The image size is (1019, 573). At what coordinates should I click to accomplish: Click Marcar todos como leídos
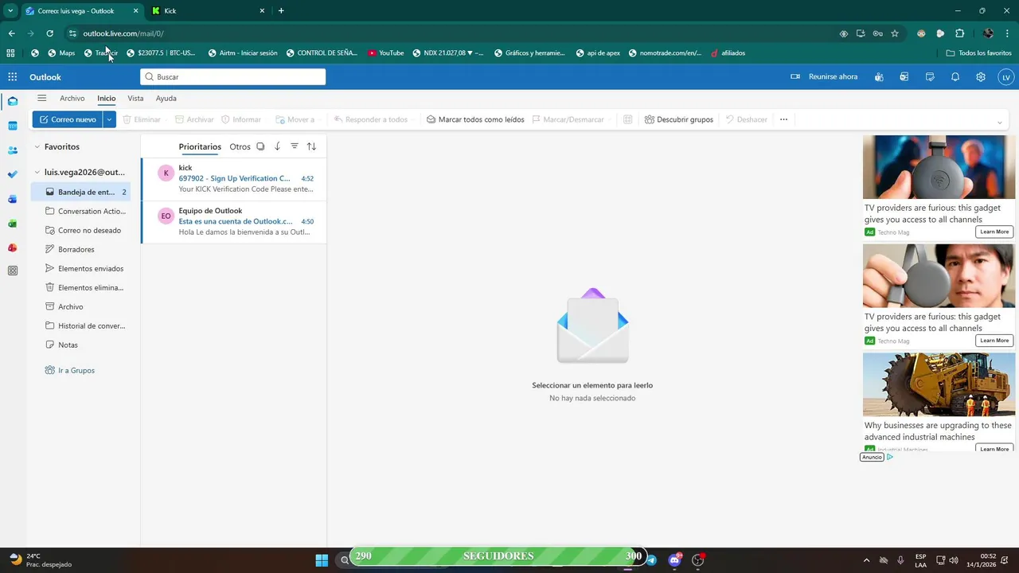[475, 119]
